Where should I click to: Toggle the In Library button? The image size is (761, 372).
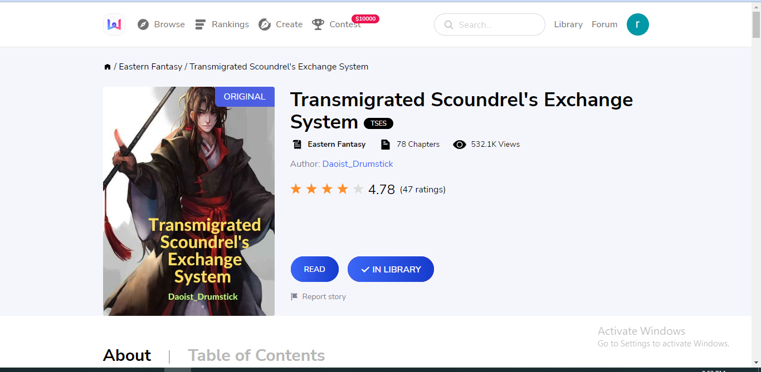[391, 269]
